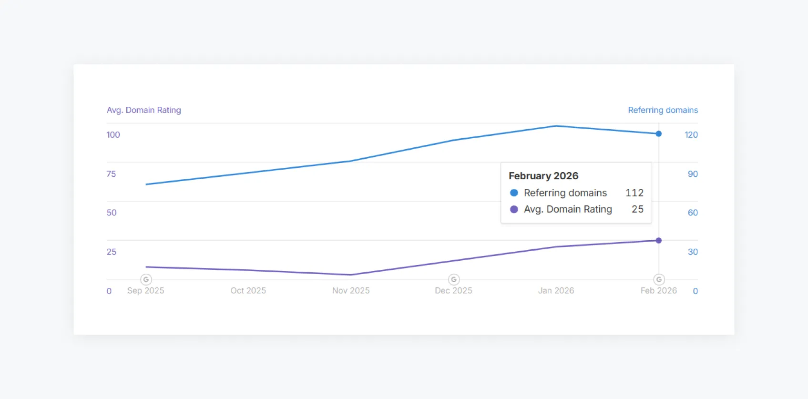Select the Dec 2025 x-axis label

coord(453,291)
